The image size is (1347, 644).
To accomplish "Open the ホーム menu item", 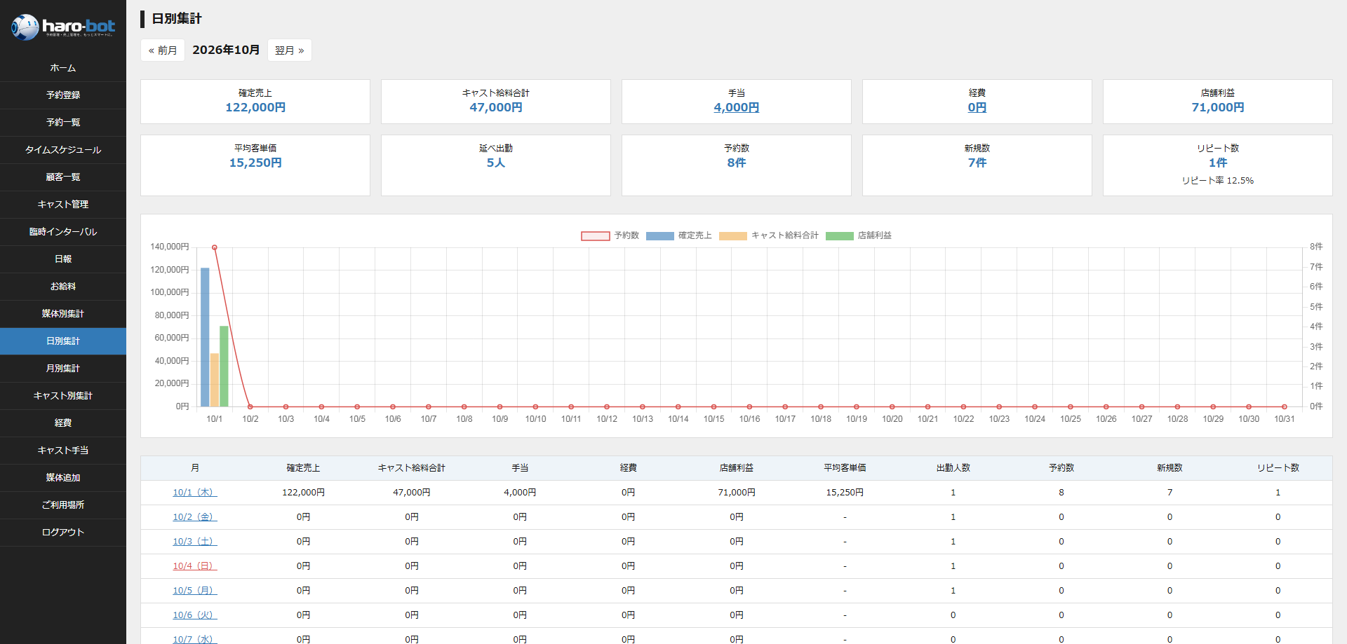I will [x=63, y=68].
